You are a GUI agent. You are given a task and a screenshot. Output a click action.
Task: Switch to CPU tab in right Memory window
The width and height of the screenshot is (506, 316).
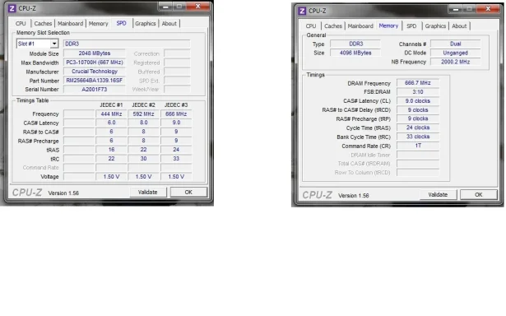click(311, 26)
